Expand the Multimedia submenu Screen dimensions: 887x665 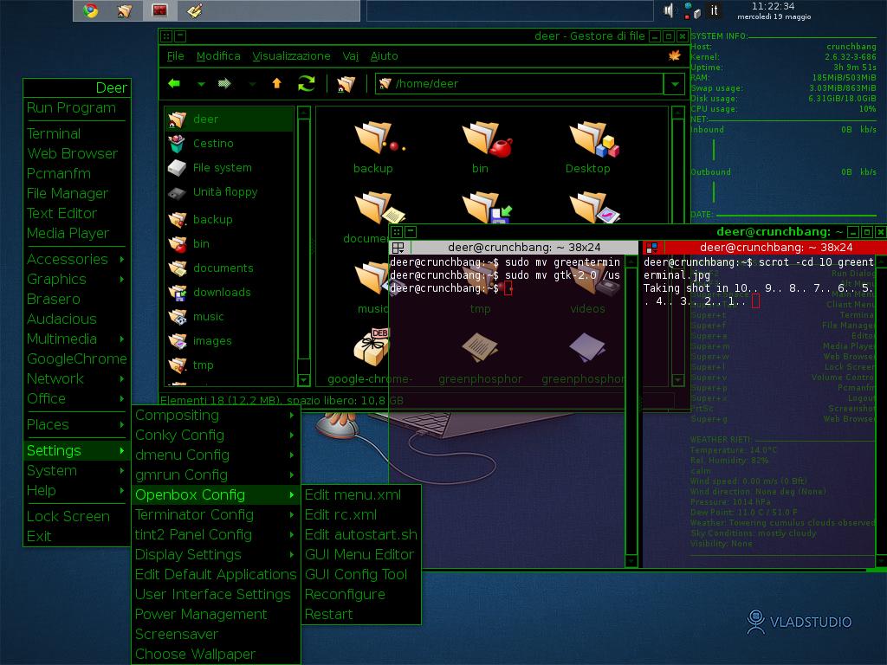[x=76, y=339]
